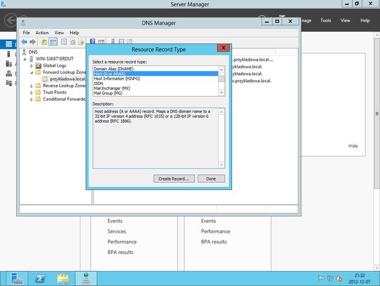Click the blue Help question mark toolbar icon
Image resolution: width=380 pixels, height=286 pixels.
click(92, 41)
